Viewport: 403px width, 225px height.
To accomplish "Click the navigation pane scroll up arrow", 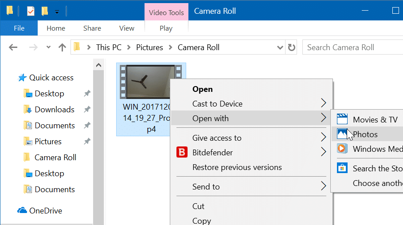I will (98, 65).
